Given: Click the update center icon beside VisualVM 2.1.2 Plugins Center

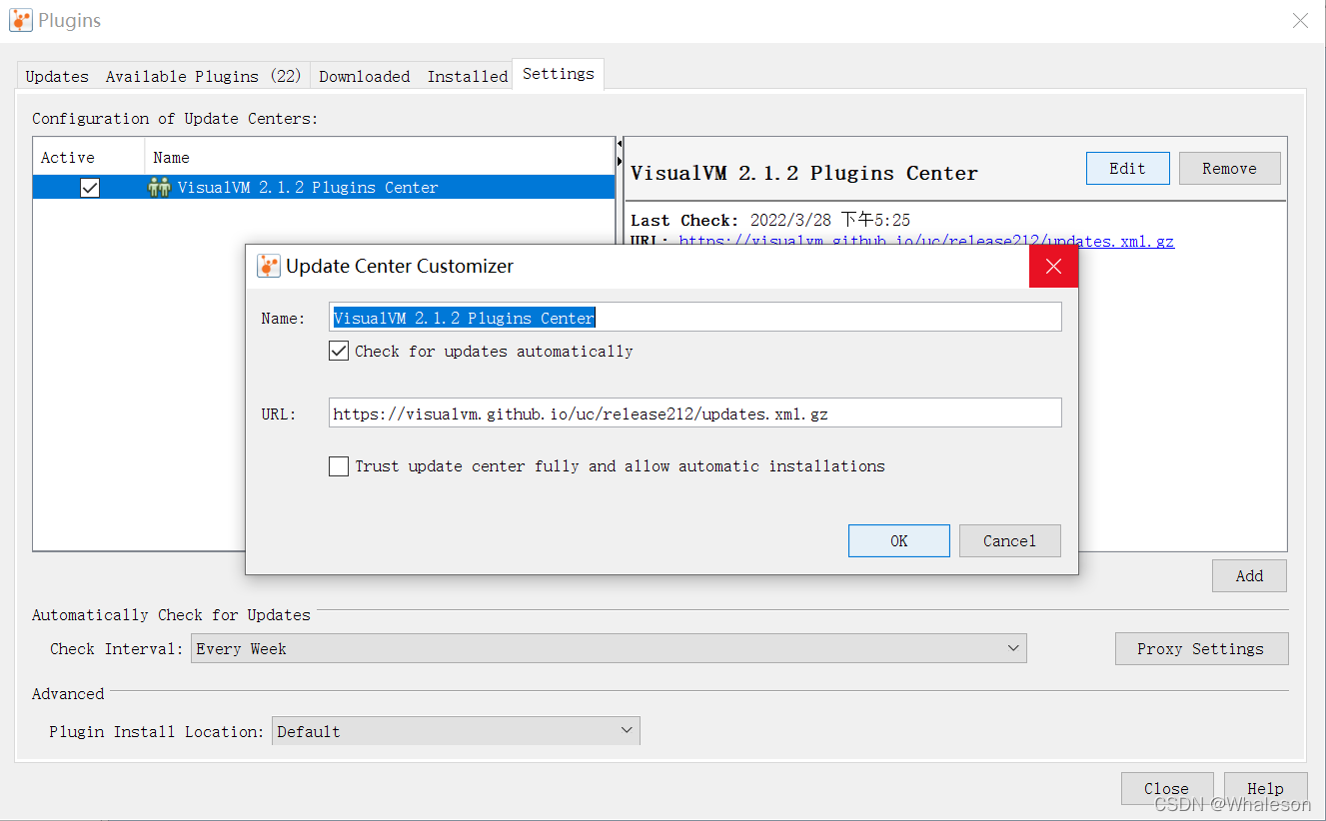Looking at the screenshot, I should (x=159, y=187).
